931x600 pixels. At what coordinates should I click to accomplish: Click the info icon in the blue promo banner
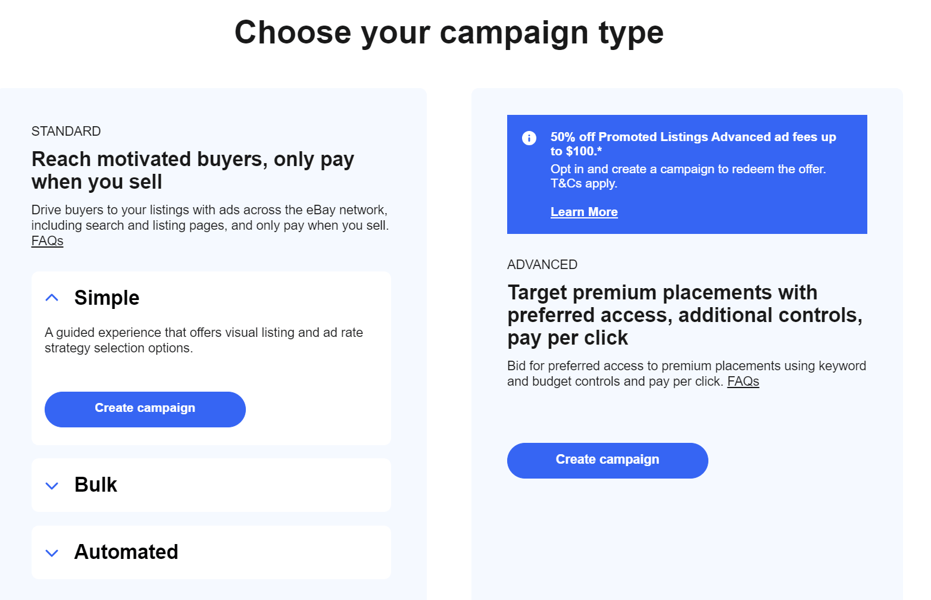(528, 137)
